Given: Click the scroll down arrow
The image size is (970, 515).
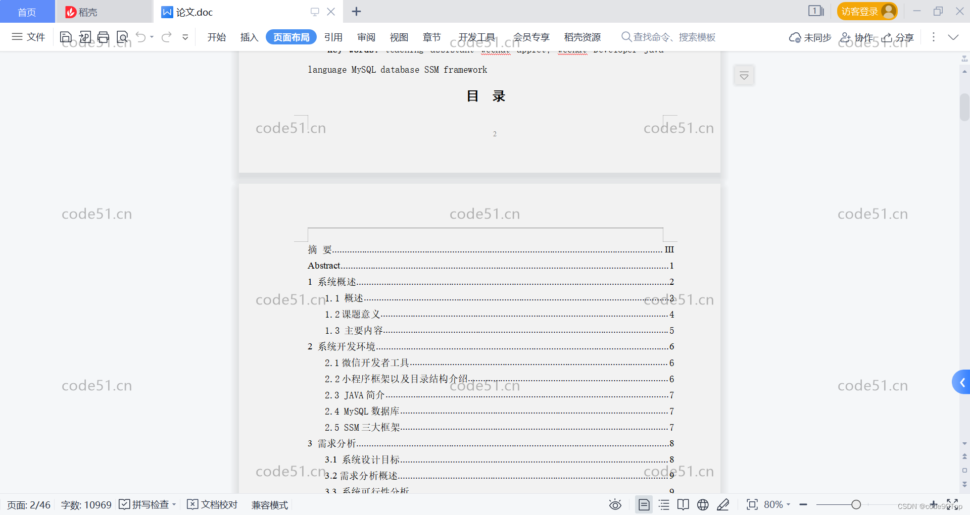Looking at the screenshot, I should 964,444.
